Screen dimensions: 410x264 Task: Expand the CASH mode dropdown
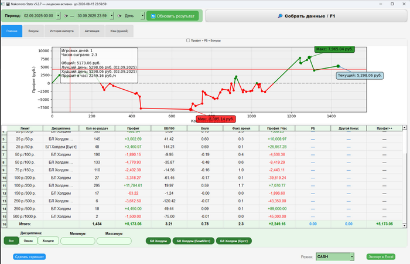(352, 257)
